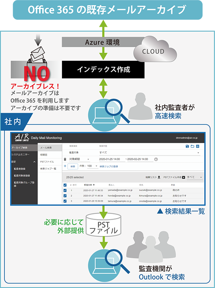Click the start date field 2020-01-25 14:00
This screenshot has height=288, width=215.
[x=111, y=159]
